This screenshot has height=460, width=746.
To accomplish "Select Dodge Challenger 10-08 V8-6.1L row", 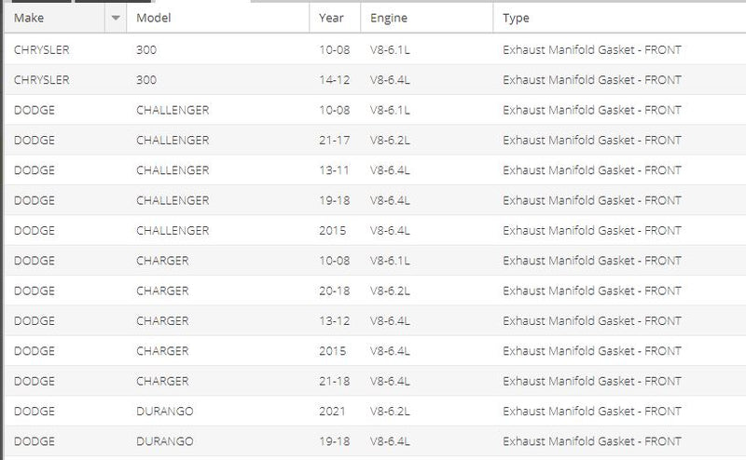I will 376,110.
